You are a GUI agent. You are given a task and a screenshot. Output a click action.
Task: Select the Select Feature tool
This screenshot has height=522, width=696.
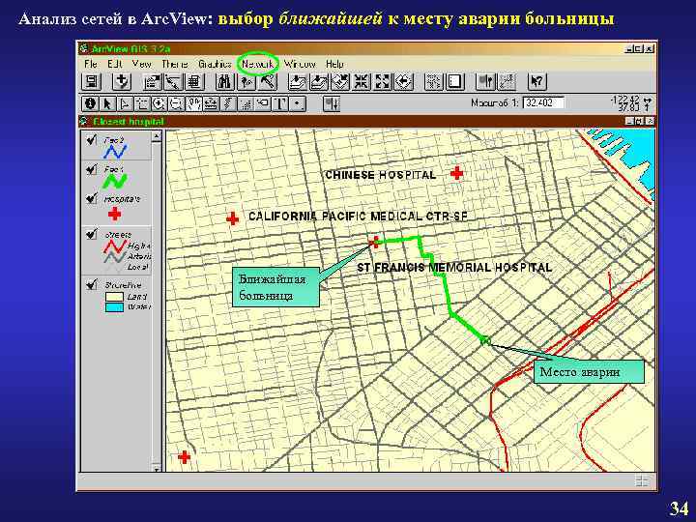[142, 103]
